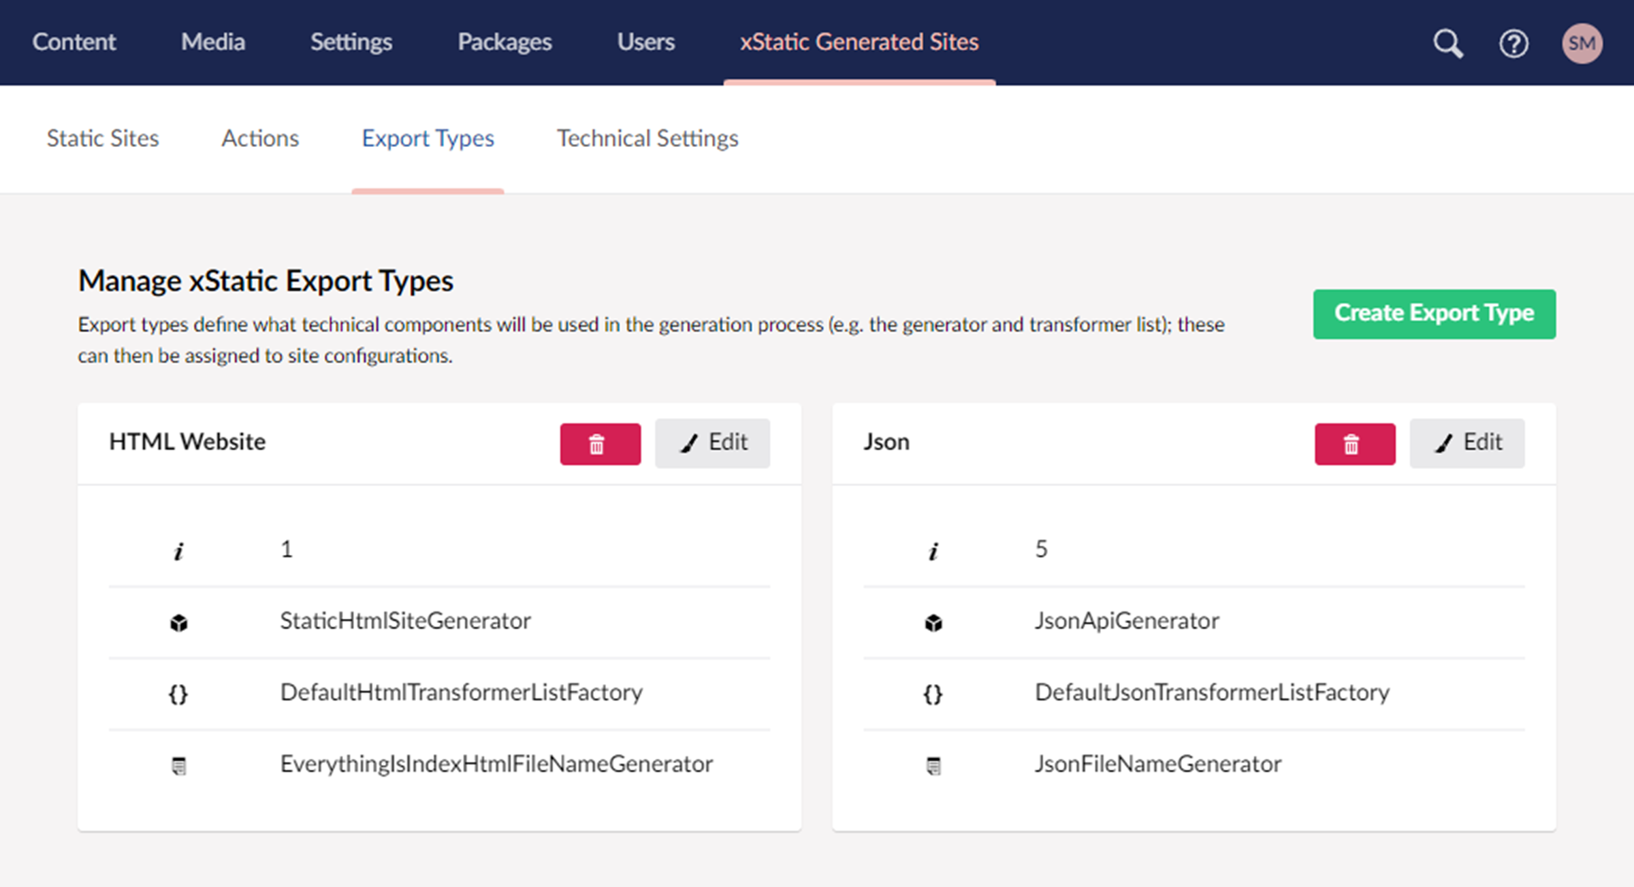Edit the HTML Website export type
Image resolution: width=1634 pixels, height=887 pixels.
pos(712,443)
